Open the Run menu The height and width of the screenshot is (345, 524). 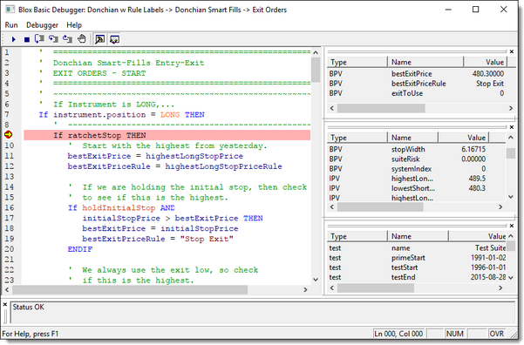(x=11, y=25)
